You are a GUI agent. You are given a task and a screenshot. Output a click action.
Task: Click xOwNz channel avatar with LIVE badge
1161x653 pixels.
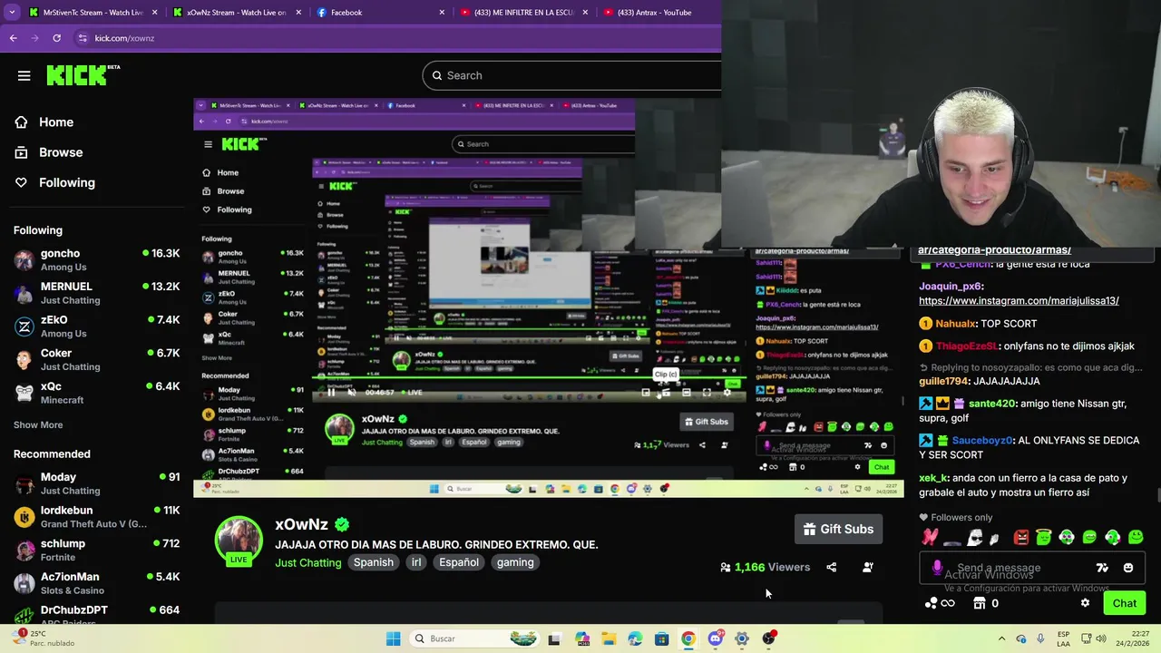click(239, 541)
